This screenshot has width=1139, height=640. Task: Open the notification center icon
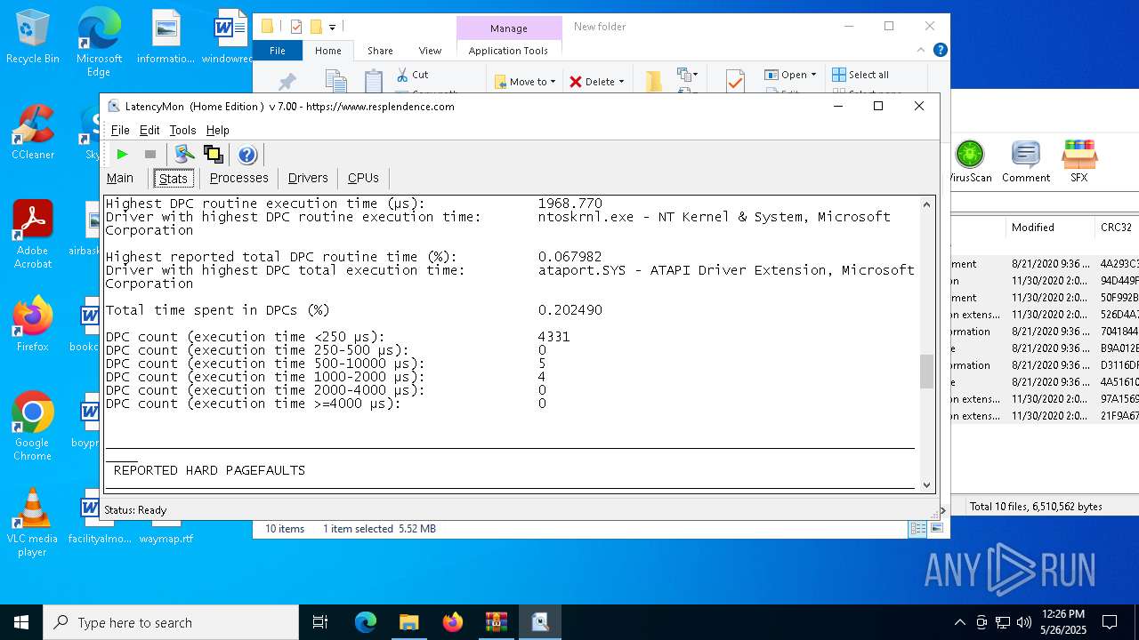click(1110, 622)
